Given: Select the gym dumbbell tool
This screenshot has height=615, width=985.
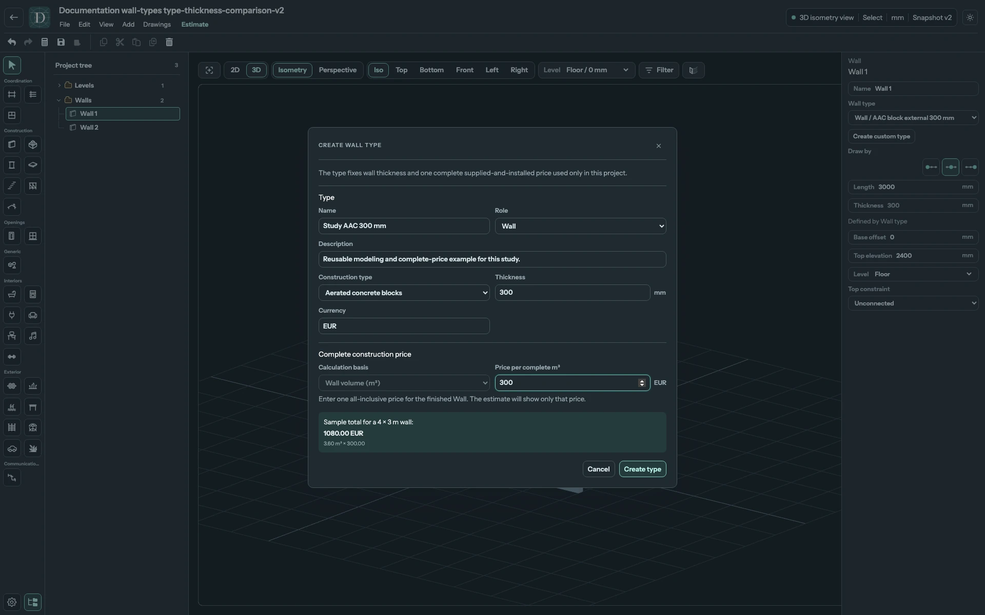Looking at the screenshot, I should (x=12, y=357).
